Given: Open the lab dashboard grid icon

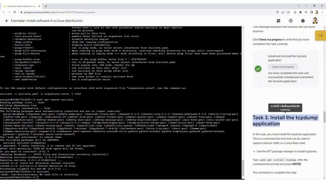Looking at the screenshot, I should point(279,21).
